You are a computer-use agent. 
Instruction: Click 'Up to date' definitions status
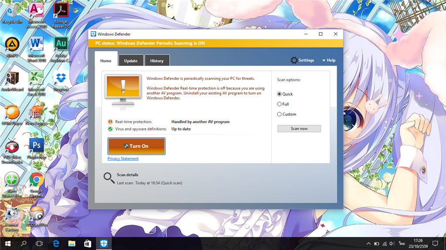tap(181, 129)
